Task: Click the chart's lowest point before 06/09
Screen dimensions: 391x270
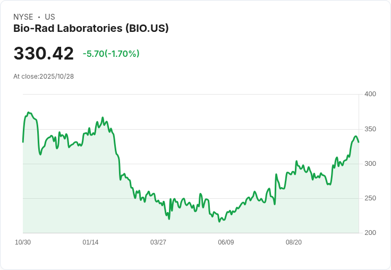Action: click(219, 222)
